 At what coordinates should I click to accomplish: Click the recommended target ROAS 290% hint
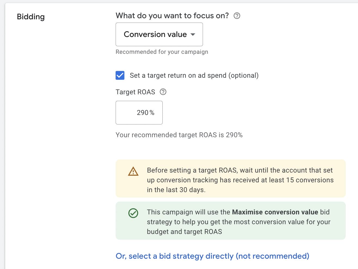179,135
